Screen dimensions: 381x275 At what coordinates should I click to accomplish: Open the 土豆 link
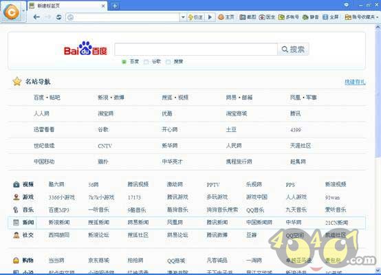(x=231, y=129)
